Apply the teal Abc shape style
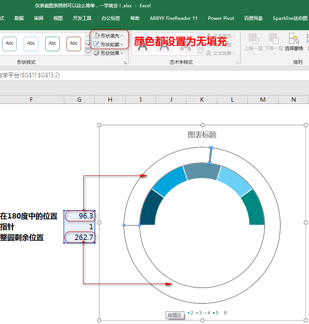Image resolution: width=309 pixels, height=324 pixels. pyautogui.click(x=52, y=44)
